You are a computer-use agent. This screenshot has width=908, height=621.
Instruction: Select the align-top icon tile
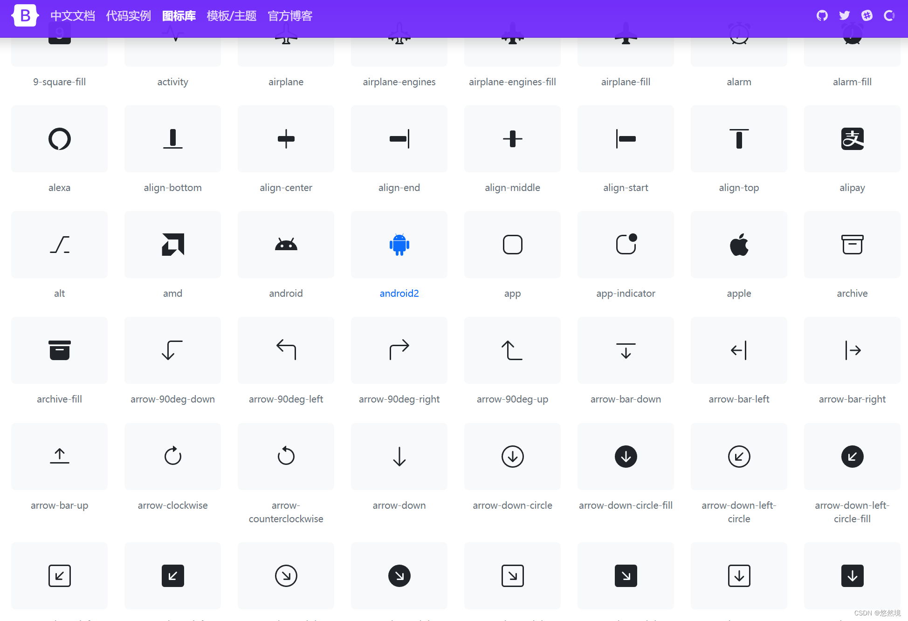click(x=739, y=139)
